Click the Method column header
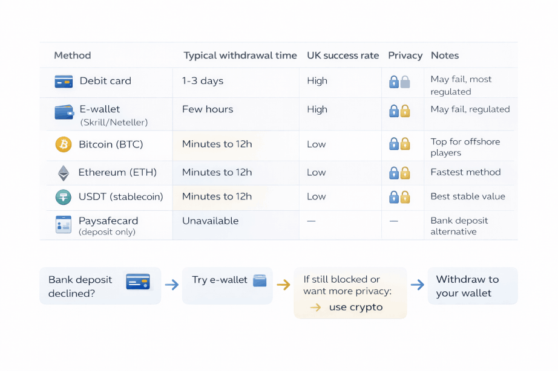558x371 pixels. coord(72,55)
